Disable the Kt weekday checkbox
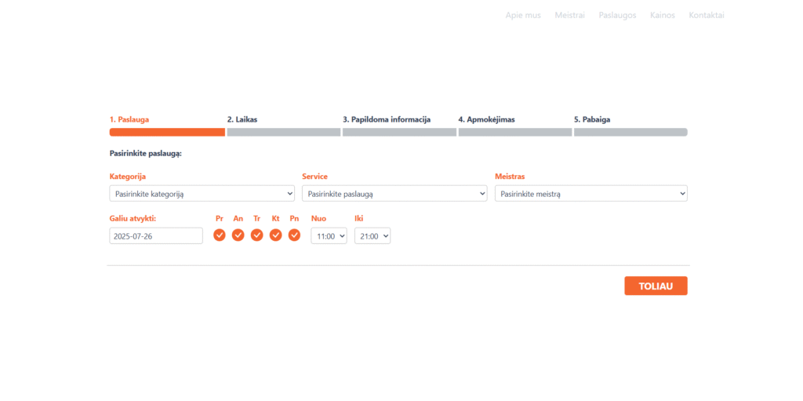 click(276, 235)
